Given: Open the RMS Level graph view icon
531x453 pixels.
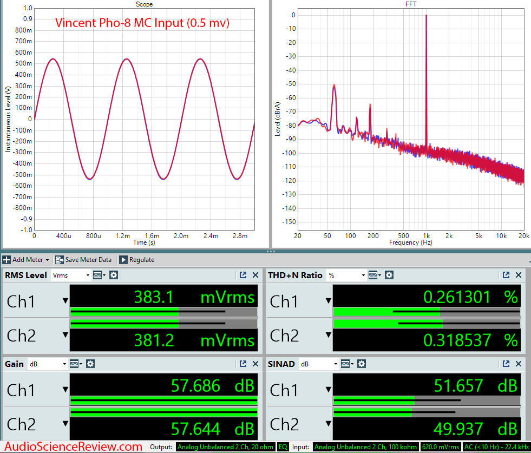Looking at the screenshot, I should [x=99, y=275].
